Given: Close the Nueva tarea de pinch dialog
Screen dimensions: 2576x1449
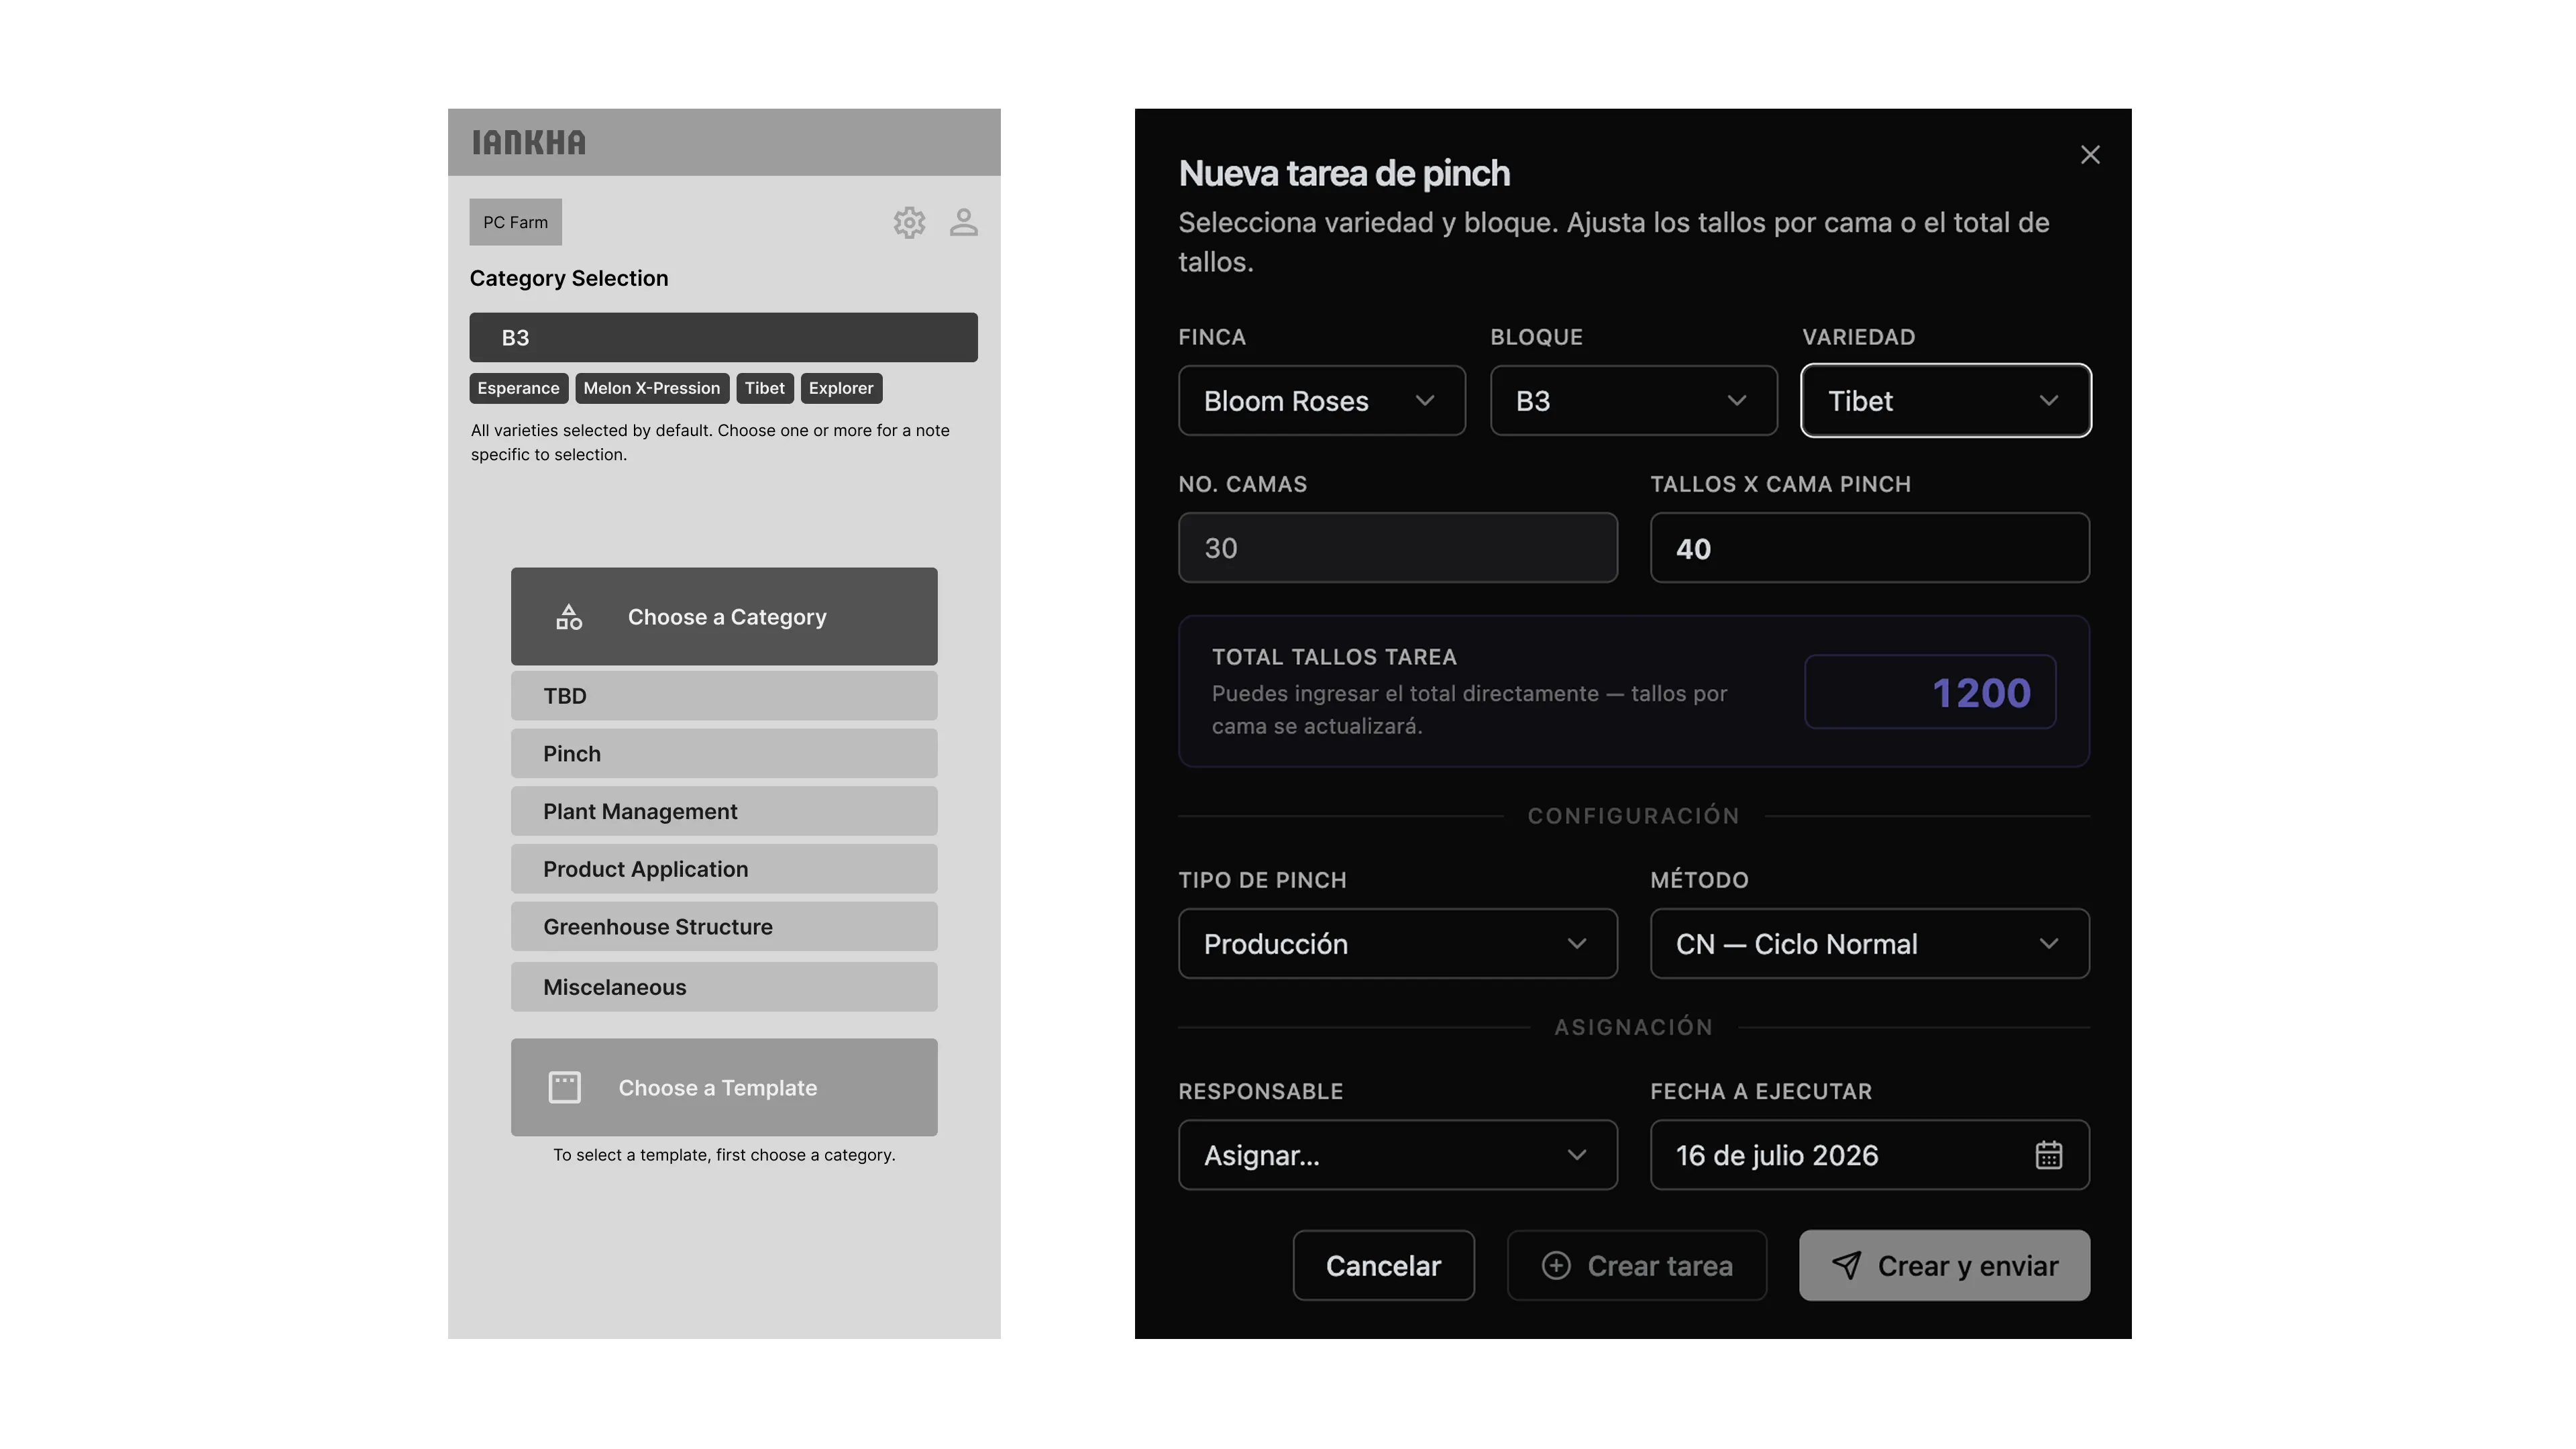Looking at the screenshot, I should click(x=2090, y=155).
